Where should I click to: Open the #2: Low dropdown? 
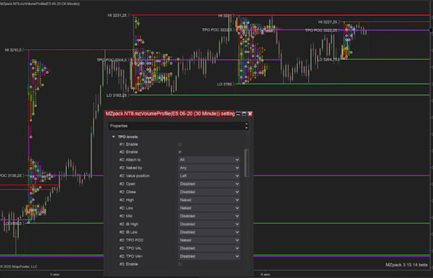click(209, 208)
